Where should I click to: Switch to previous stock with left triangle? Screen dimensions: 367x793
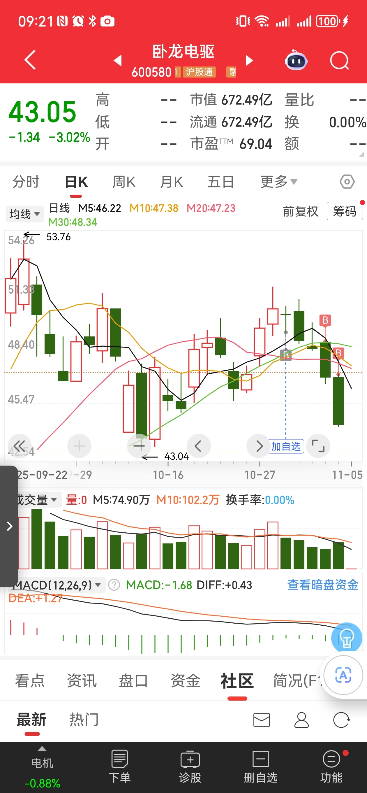(118, 60)
